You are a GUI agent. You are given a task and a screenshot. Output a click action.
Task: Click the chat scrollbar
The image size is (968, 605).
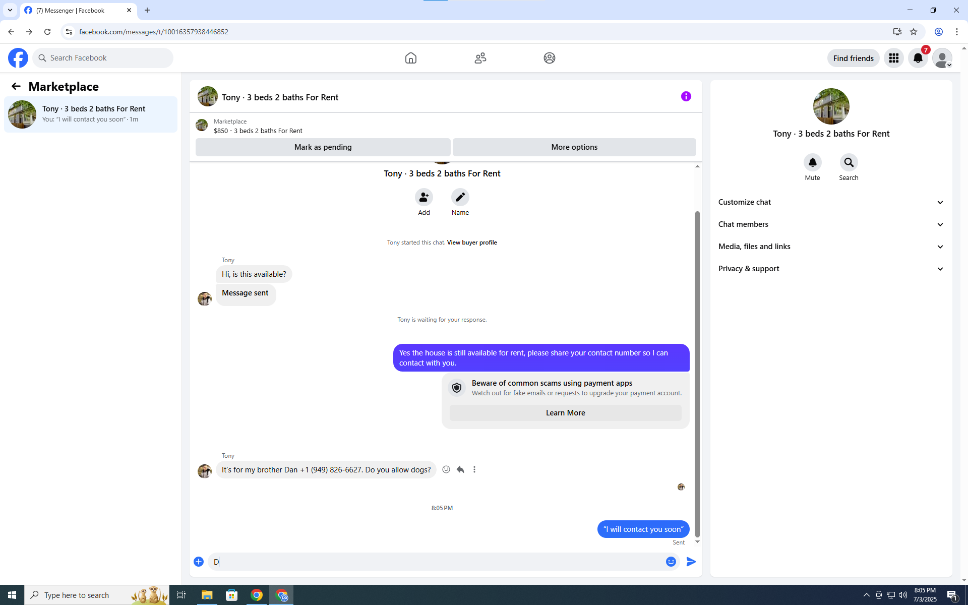click(x=697, y=373)
